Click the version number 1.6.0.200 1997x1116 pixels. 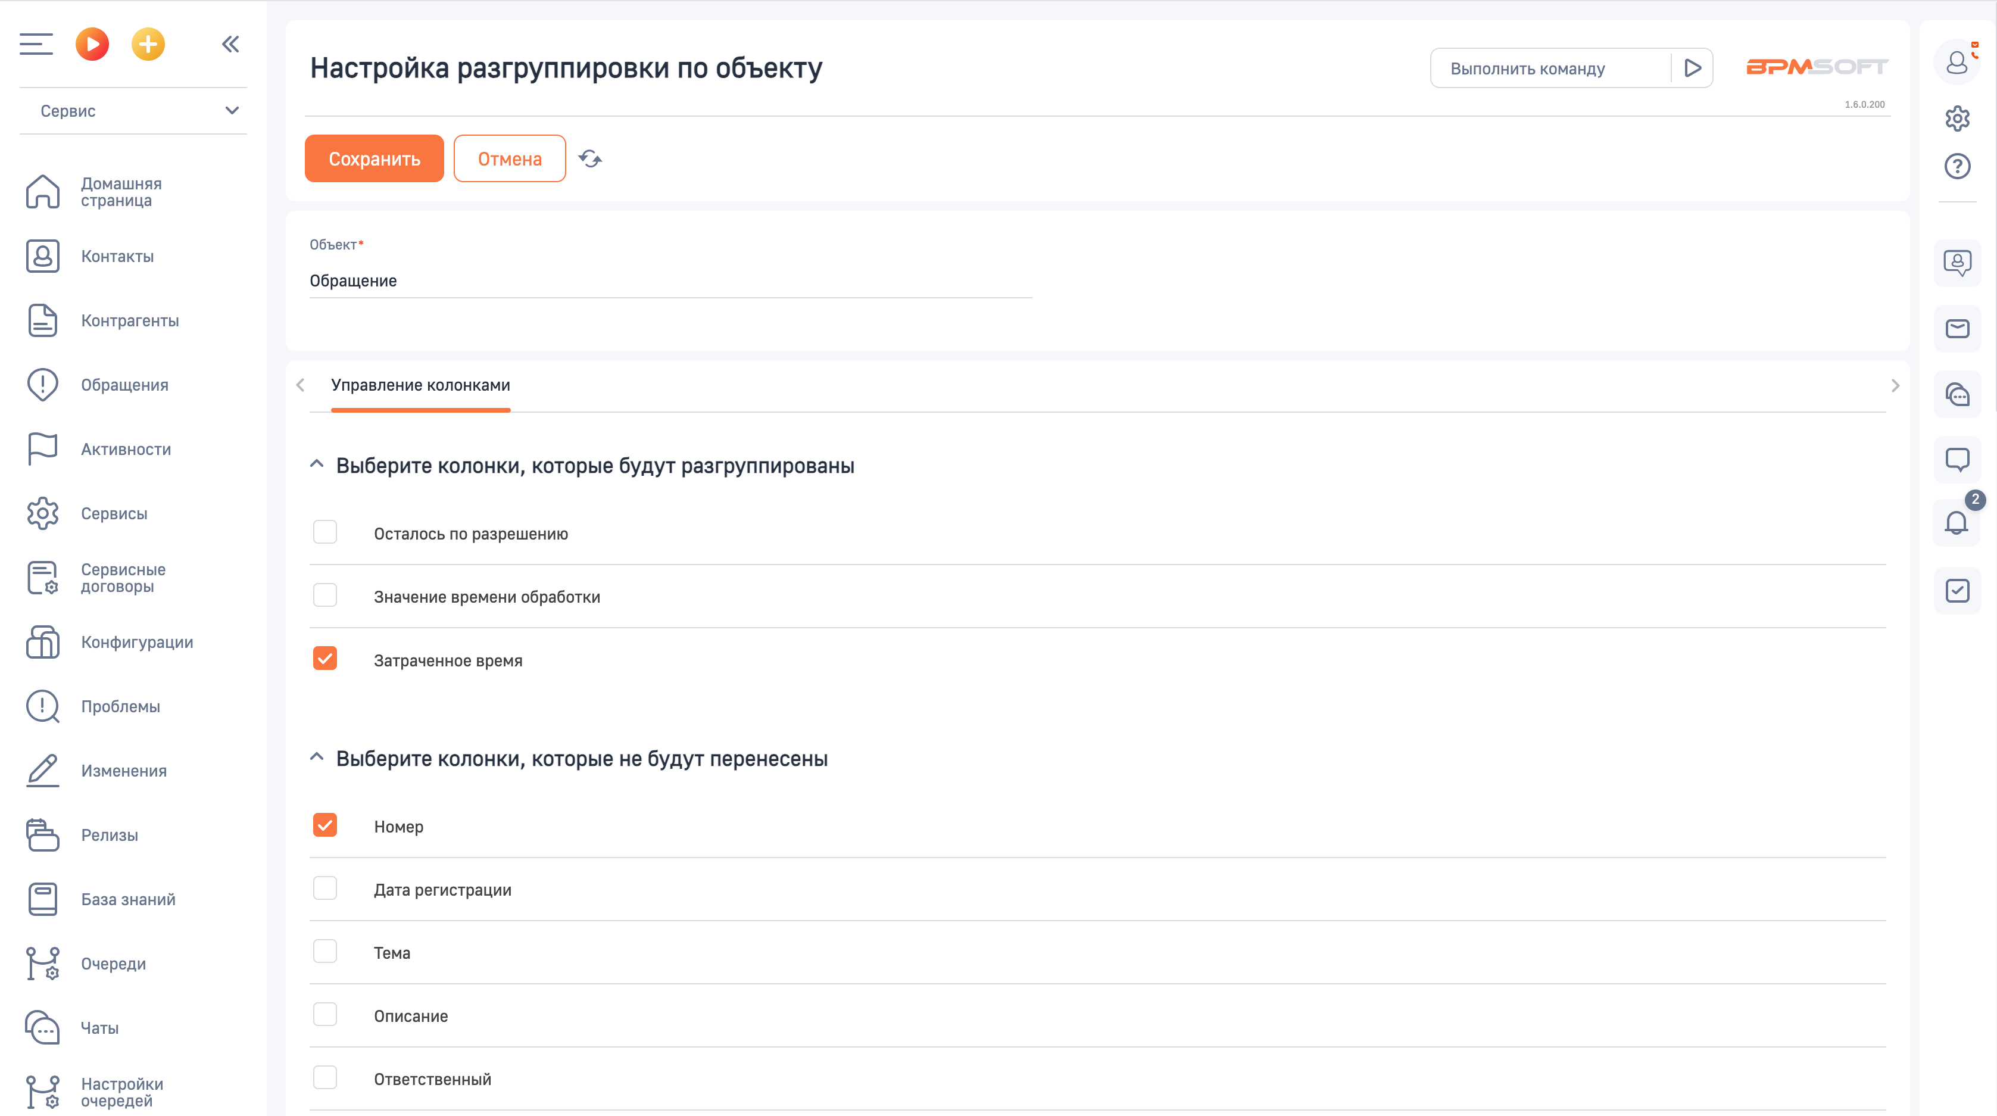click(1864, 104)
